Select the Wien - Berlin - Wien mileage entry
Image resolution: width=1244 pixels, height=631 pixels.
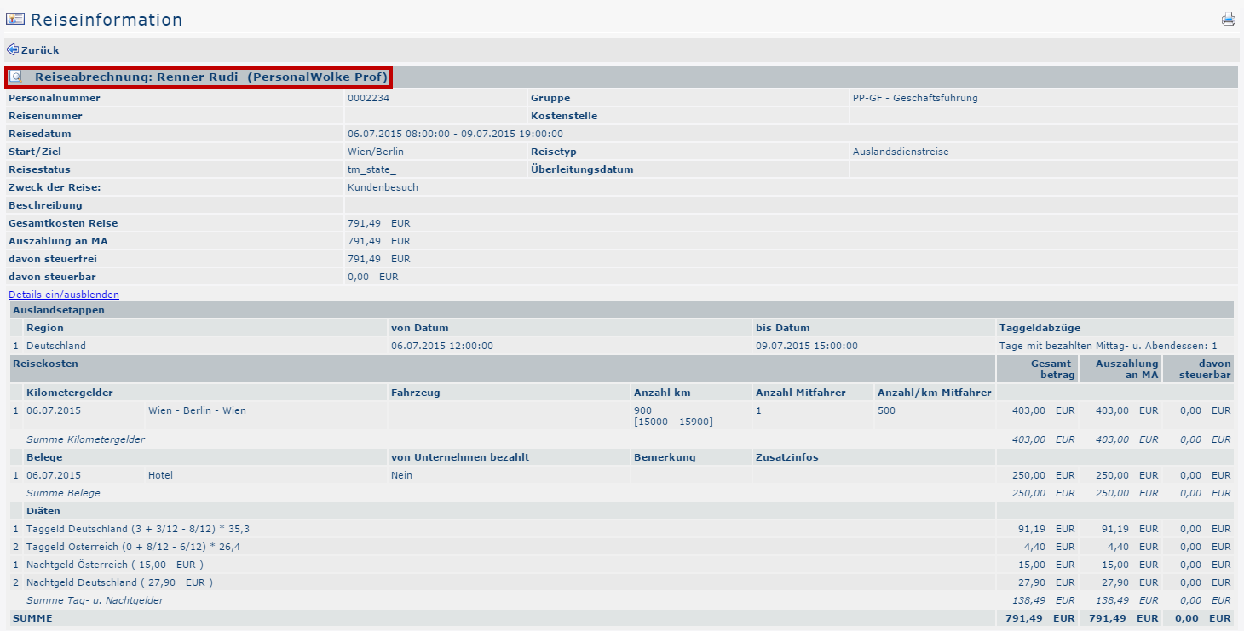tap(197, 410)
